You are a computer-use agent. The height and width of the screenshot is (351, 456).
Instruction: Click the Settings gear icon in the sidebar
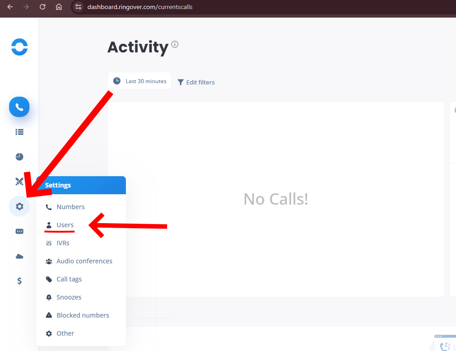[19, 206]
